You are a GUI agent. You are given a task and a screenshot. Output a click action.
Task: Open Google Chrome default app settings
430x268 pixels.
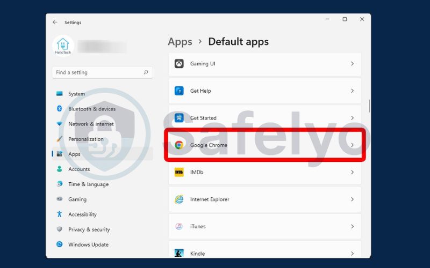(x=265, y=145)
